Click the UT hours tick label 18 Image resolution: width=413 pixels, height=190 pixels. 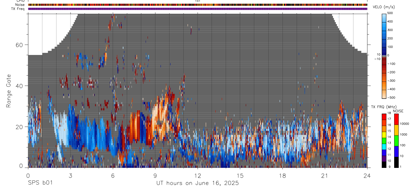[x=282, y=176]
